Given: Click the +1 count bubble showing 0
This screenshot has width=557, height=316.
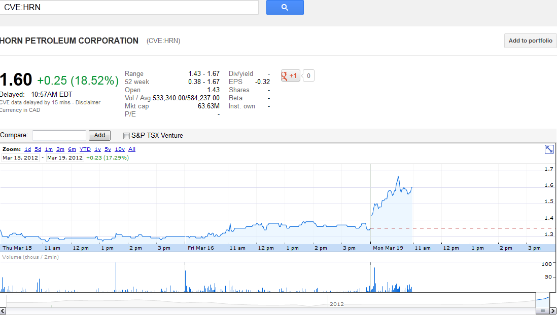Looking at the screenshot, I should [x=308, y=75].
